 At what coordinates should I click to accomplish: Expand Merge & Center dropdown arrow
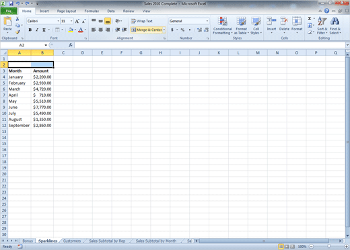[164, 30]
